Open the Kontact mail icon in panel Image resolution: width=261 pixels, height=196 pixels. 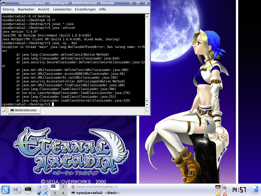point(45,187)
